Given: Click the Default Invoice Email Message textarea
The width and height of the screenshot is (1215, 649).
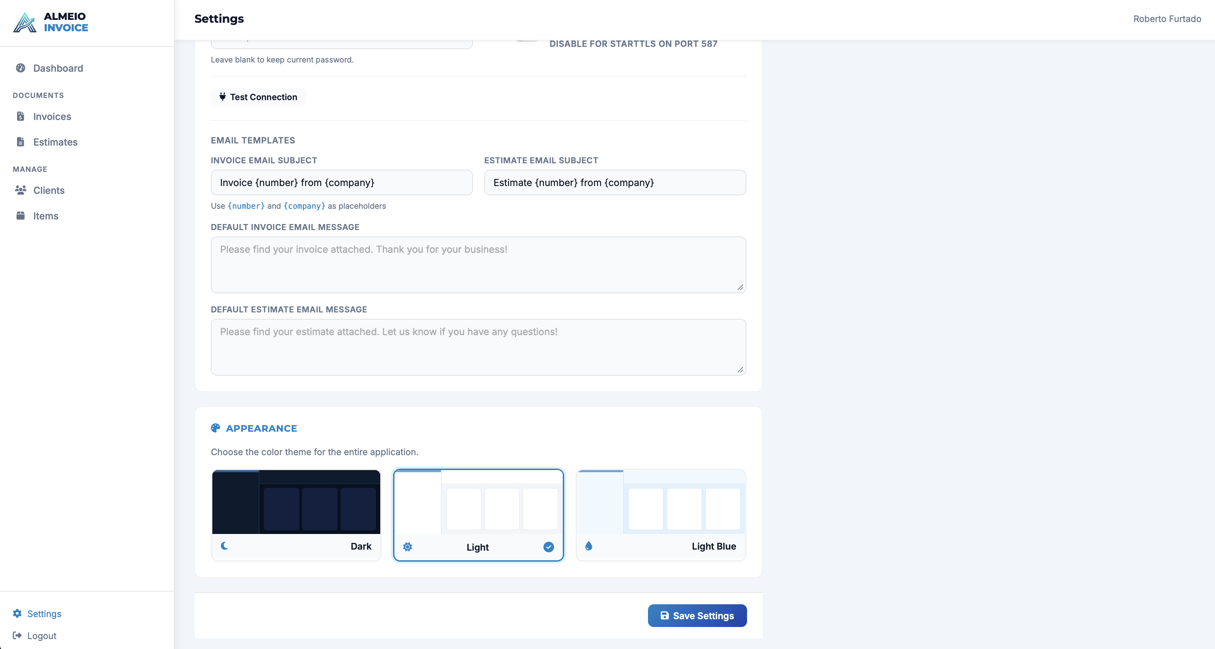Looking at the screenshot, I should point(478,264).
